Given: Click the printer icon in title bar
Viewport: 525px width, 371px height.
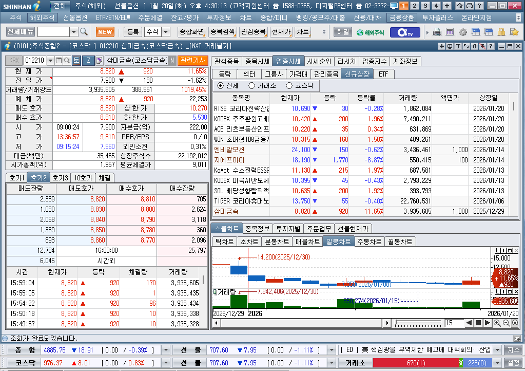Looking at the screenshot, I should (470, 6).
